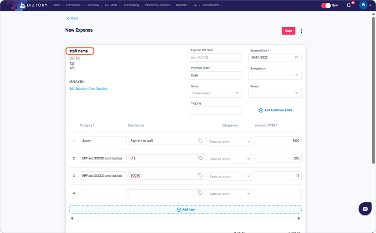376x233 pixels.
Task: Click the tag icon in the SOCSO description
Action: point(200,175)
